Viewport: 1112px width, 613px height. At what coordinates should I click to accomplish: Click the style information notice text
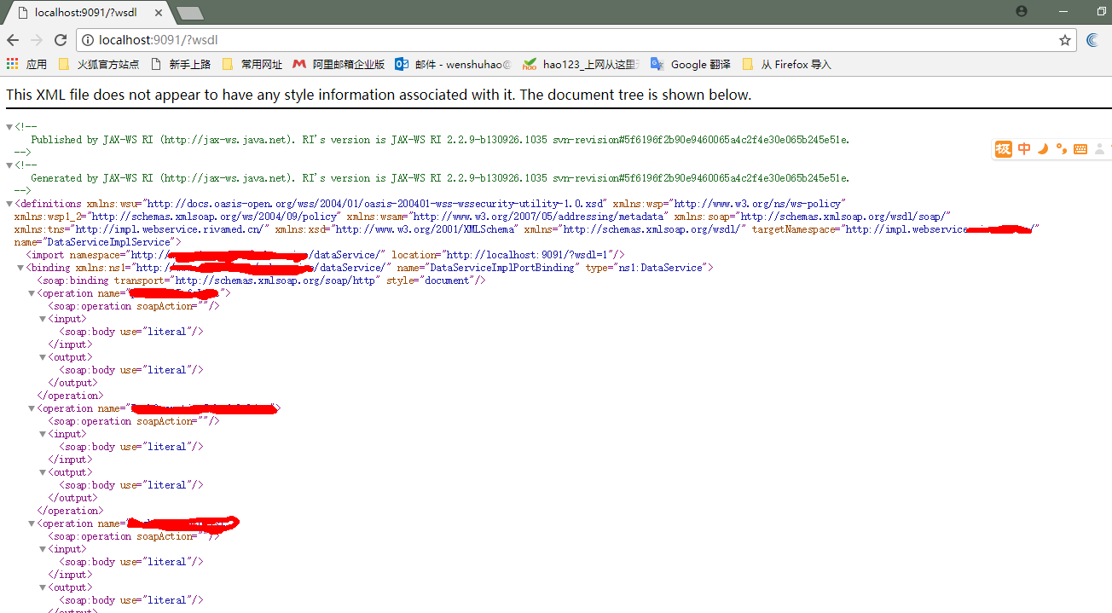click(x=379, y=95)
